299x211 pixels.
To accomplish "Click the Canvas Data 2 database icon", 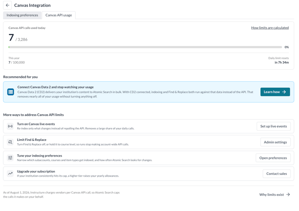I will click(11, 92).
